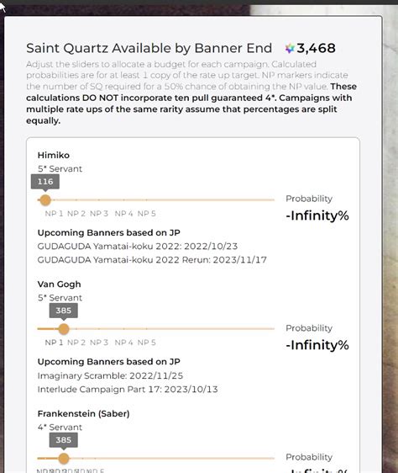Click the GUDAGUDA Yamatai-koku 2022 banner entry
This screenshot has height=473, width=398.
click(138, 247)
